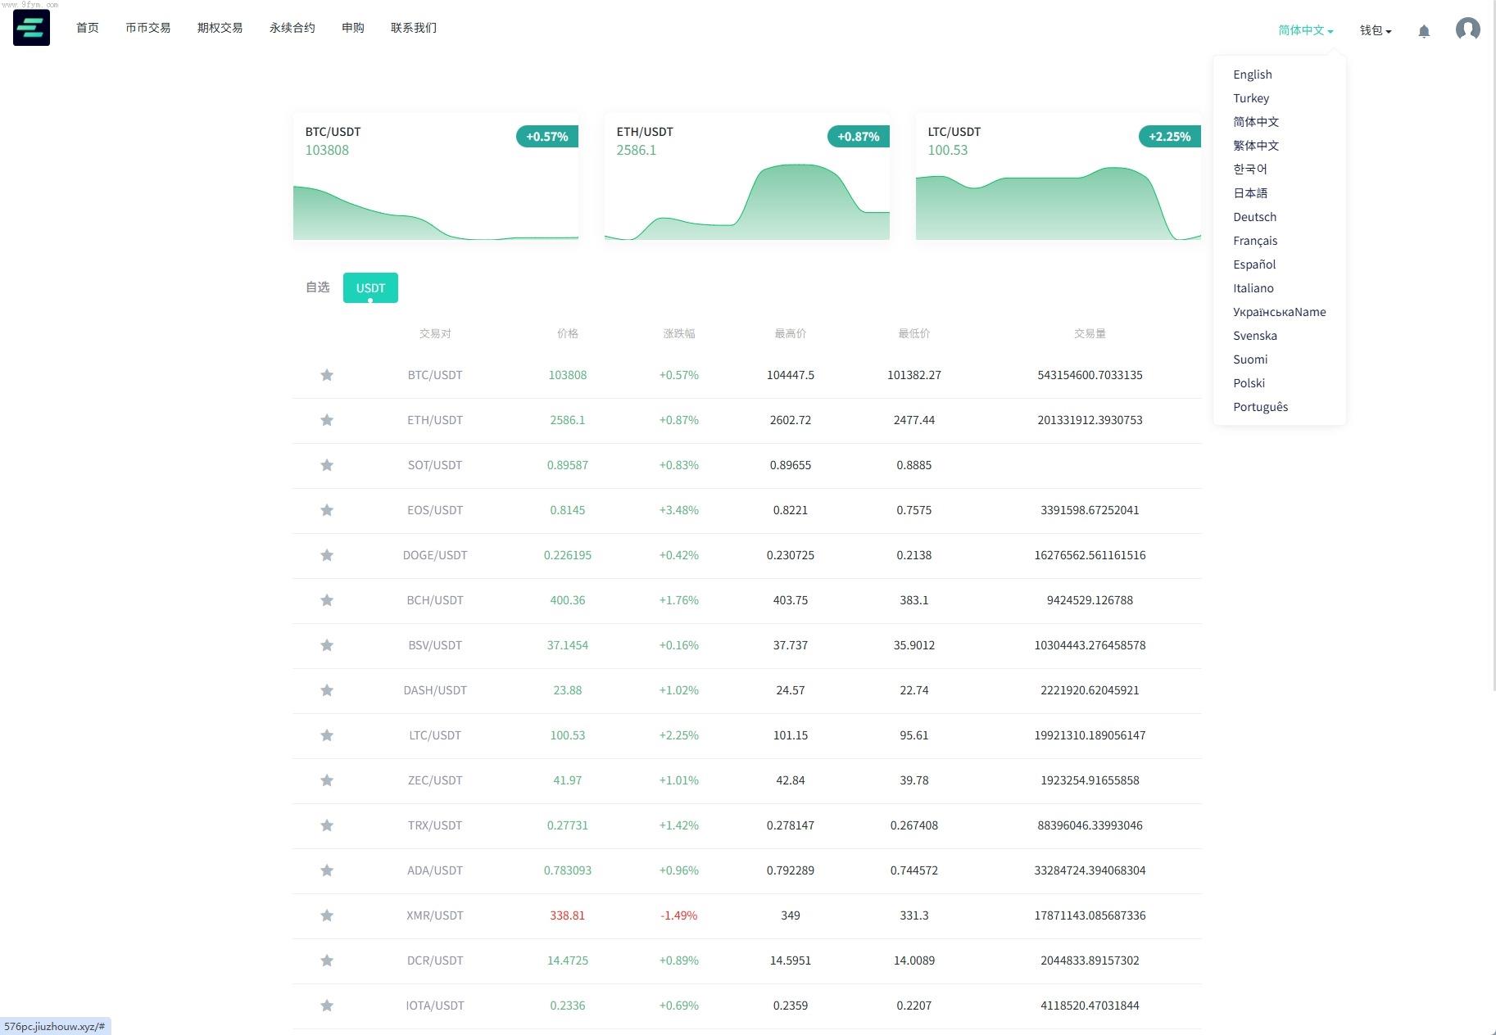
Task: Star the ETH/USDT row
Action: point(327,420)
